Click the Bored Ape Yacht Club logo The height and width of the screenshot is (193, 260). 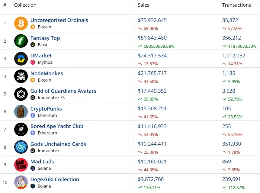21,129
